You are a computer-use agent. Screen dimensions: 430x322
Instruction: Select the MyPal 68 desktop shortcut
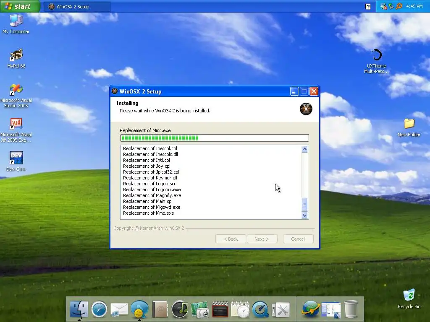pyautogui.click(x=16, y=58)
